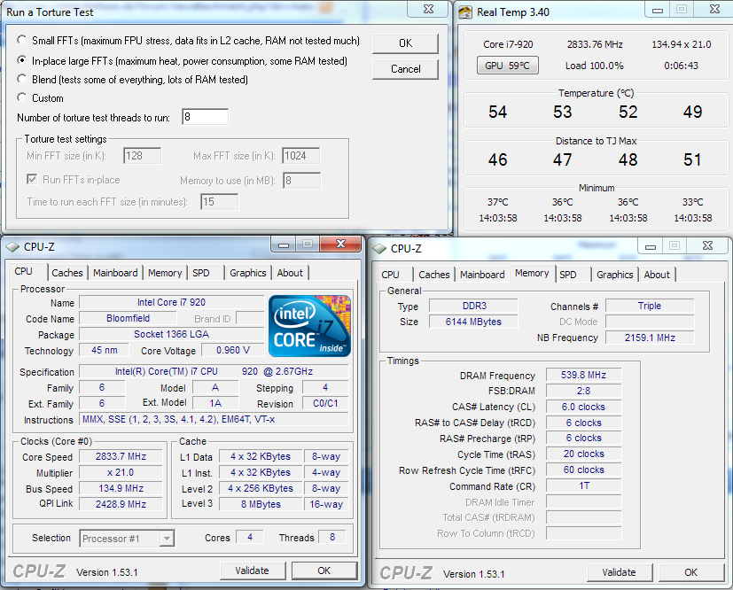Screen dimensions: 733x590
Task: Open Graphics tab in left CPU-Z window
Action: pos(248,273)
